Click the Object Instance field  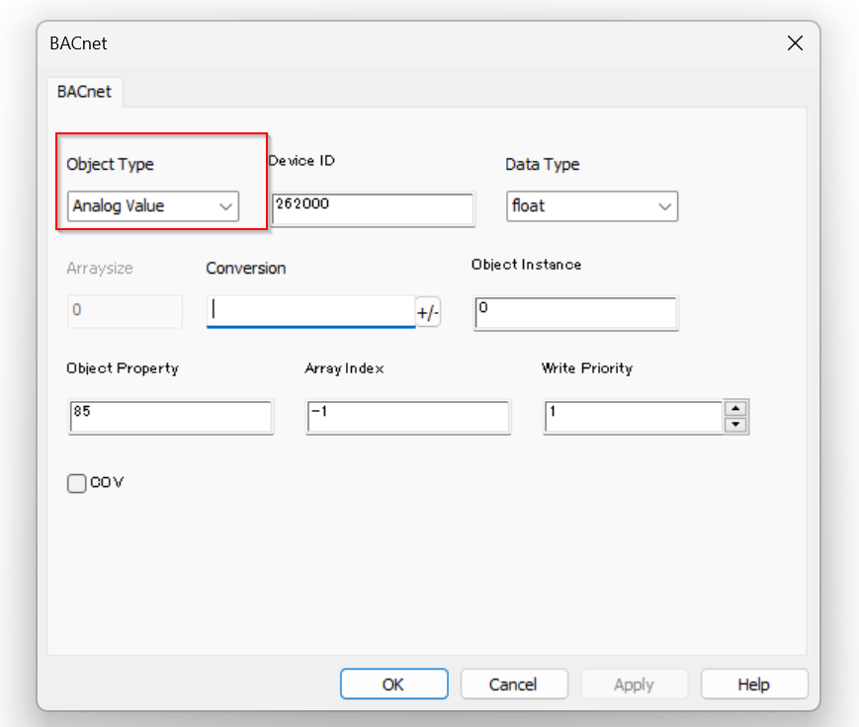pyautogui.click(x=575, y=313)
